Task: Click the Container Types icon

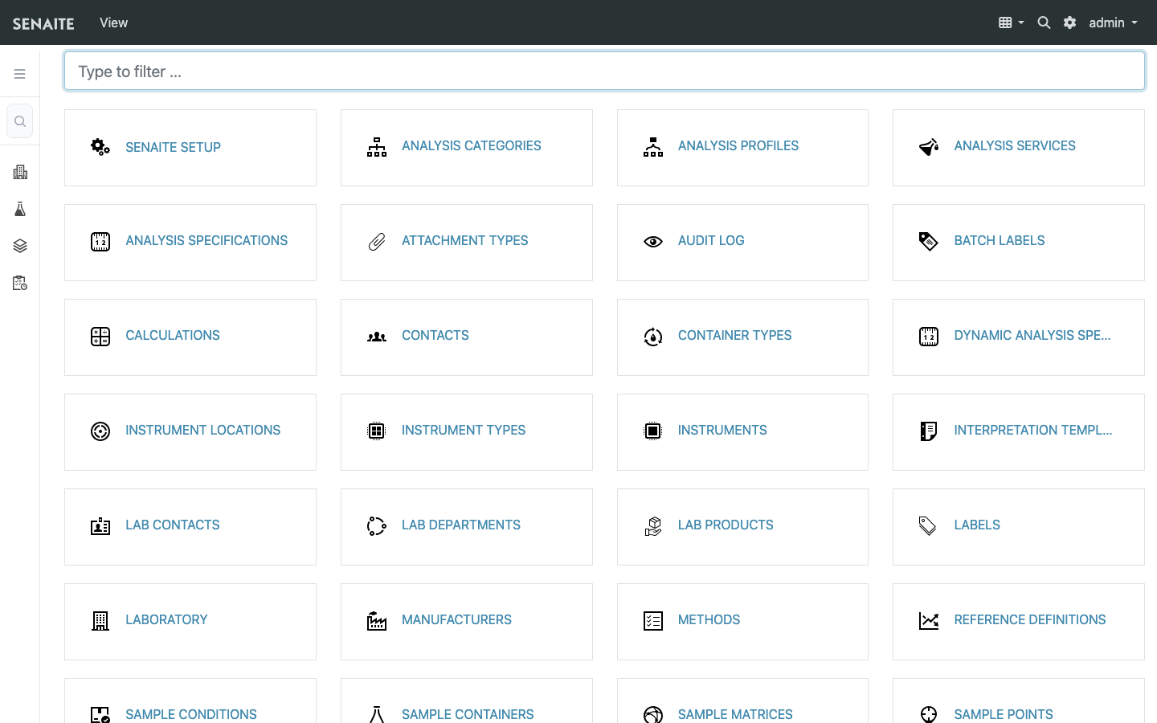Action: (x=653, y=337)
